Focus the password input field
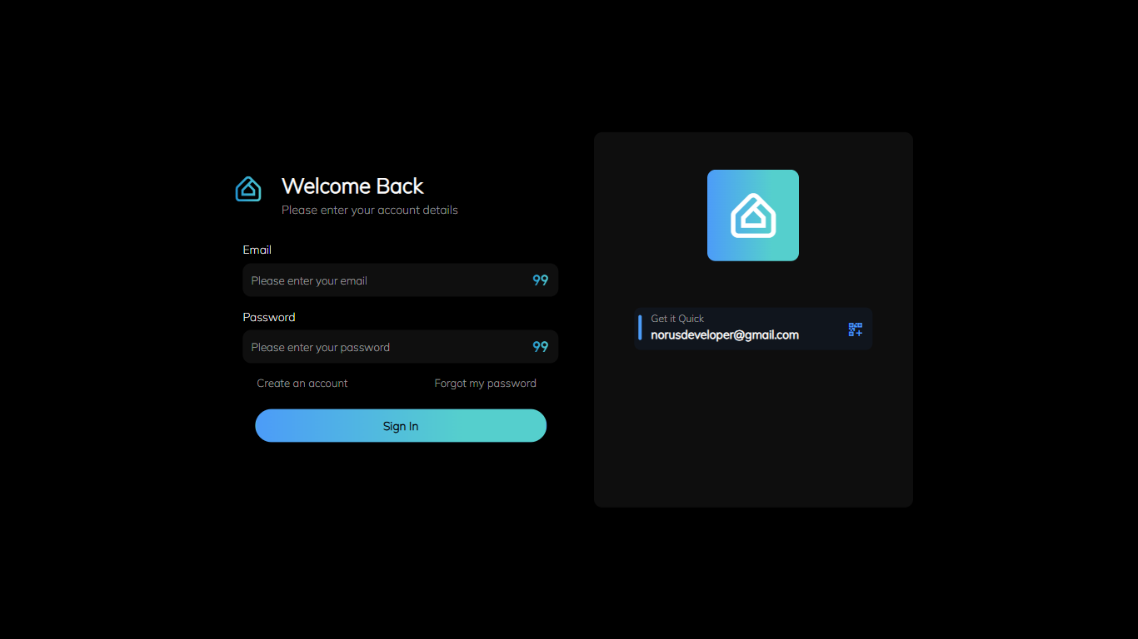This screenshot has height=639, width=1138. (383, 347)
